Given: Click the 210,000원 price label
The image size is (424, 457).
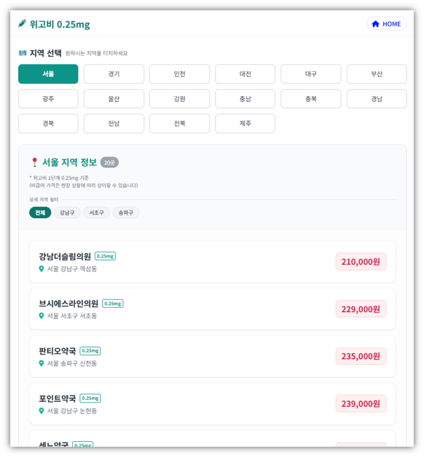Looking at the screenshot, I should click(361, 262).
